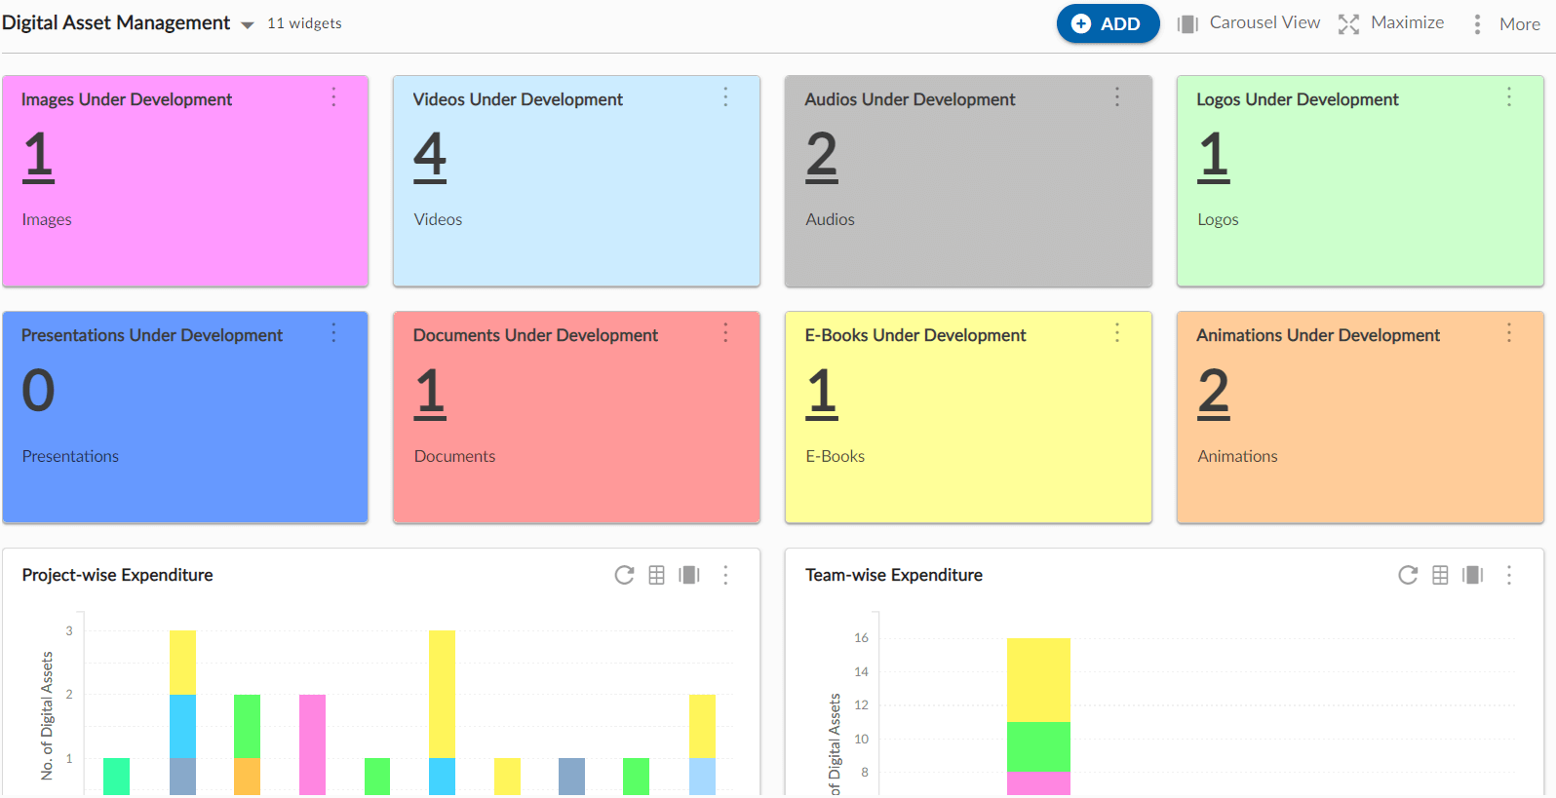Open the Videos count link showing 4

[430, 156]
